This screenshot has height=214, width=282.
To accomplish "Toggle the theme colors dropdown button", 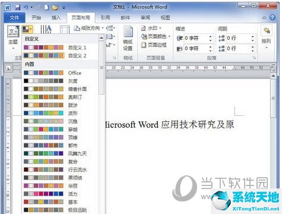I will coord(27,30).
